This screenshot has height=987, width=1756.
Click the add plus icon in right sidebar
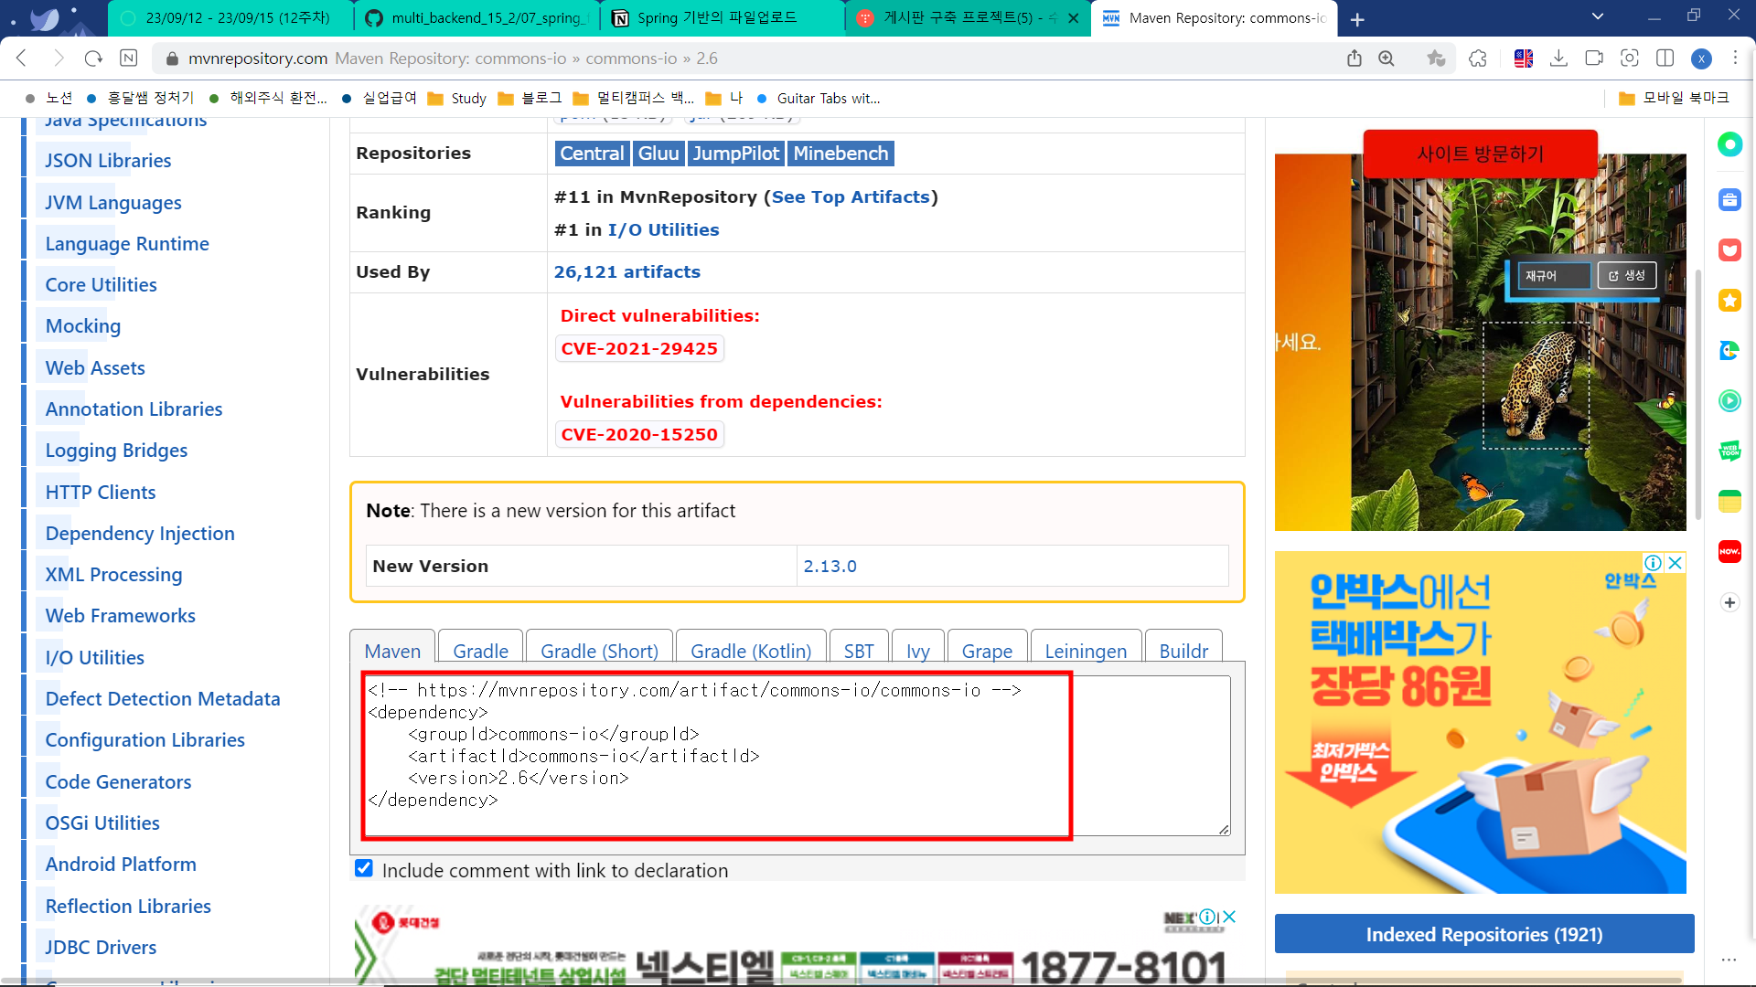click(1729, 602)
